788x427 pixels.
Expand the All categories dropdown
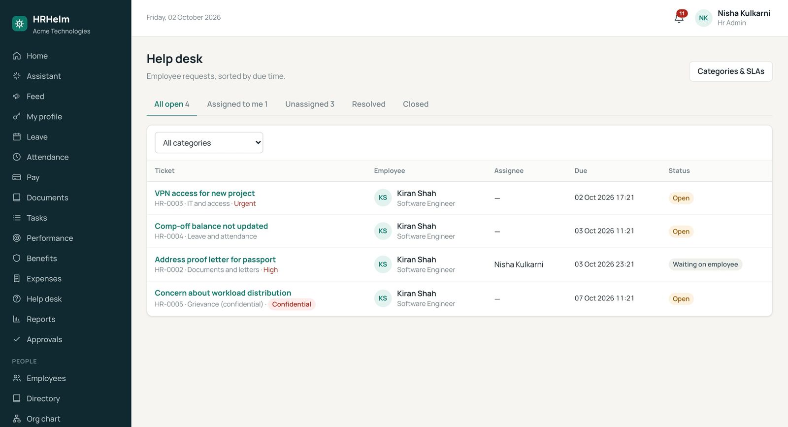[209, 143]
